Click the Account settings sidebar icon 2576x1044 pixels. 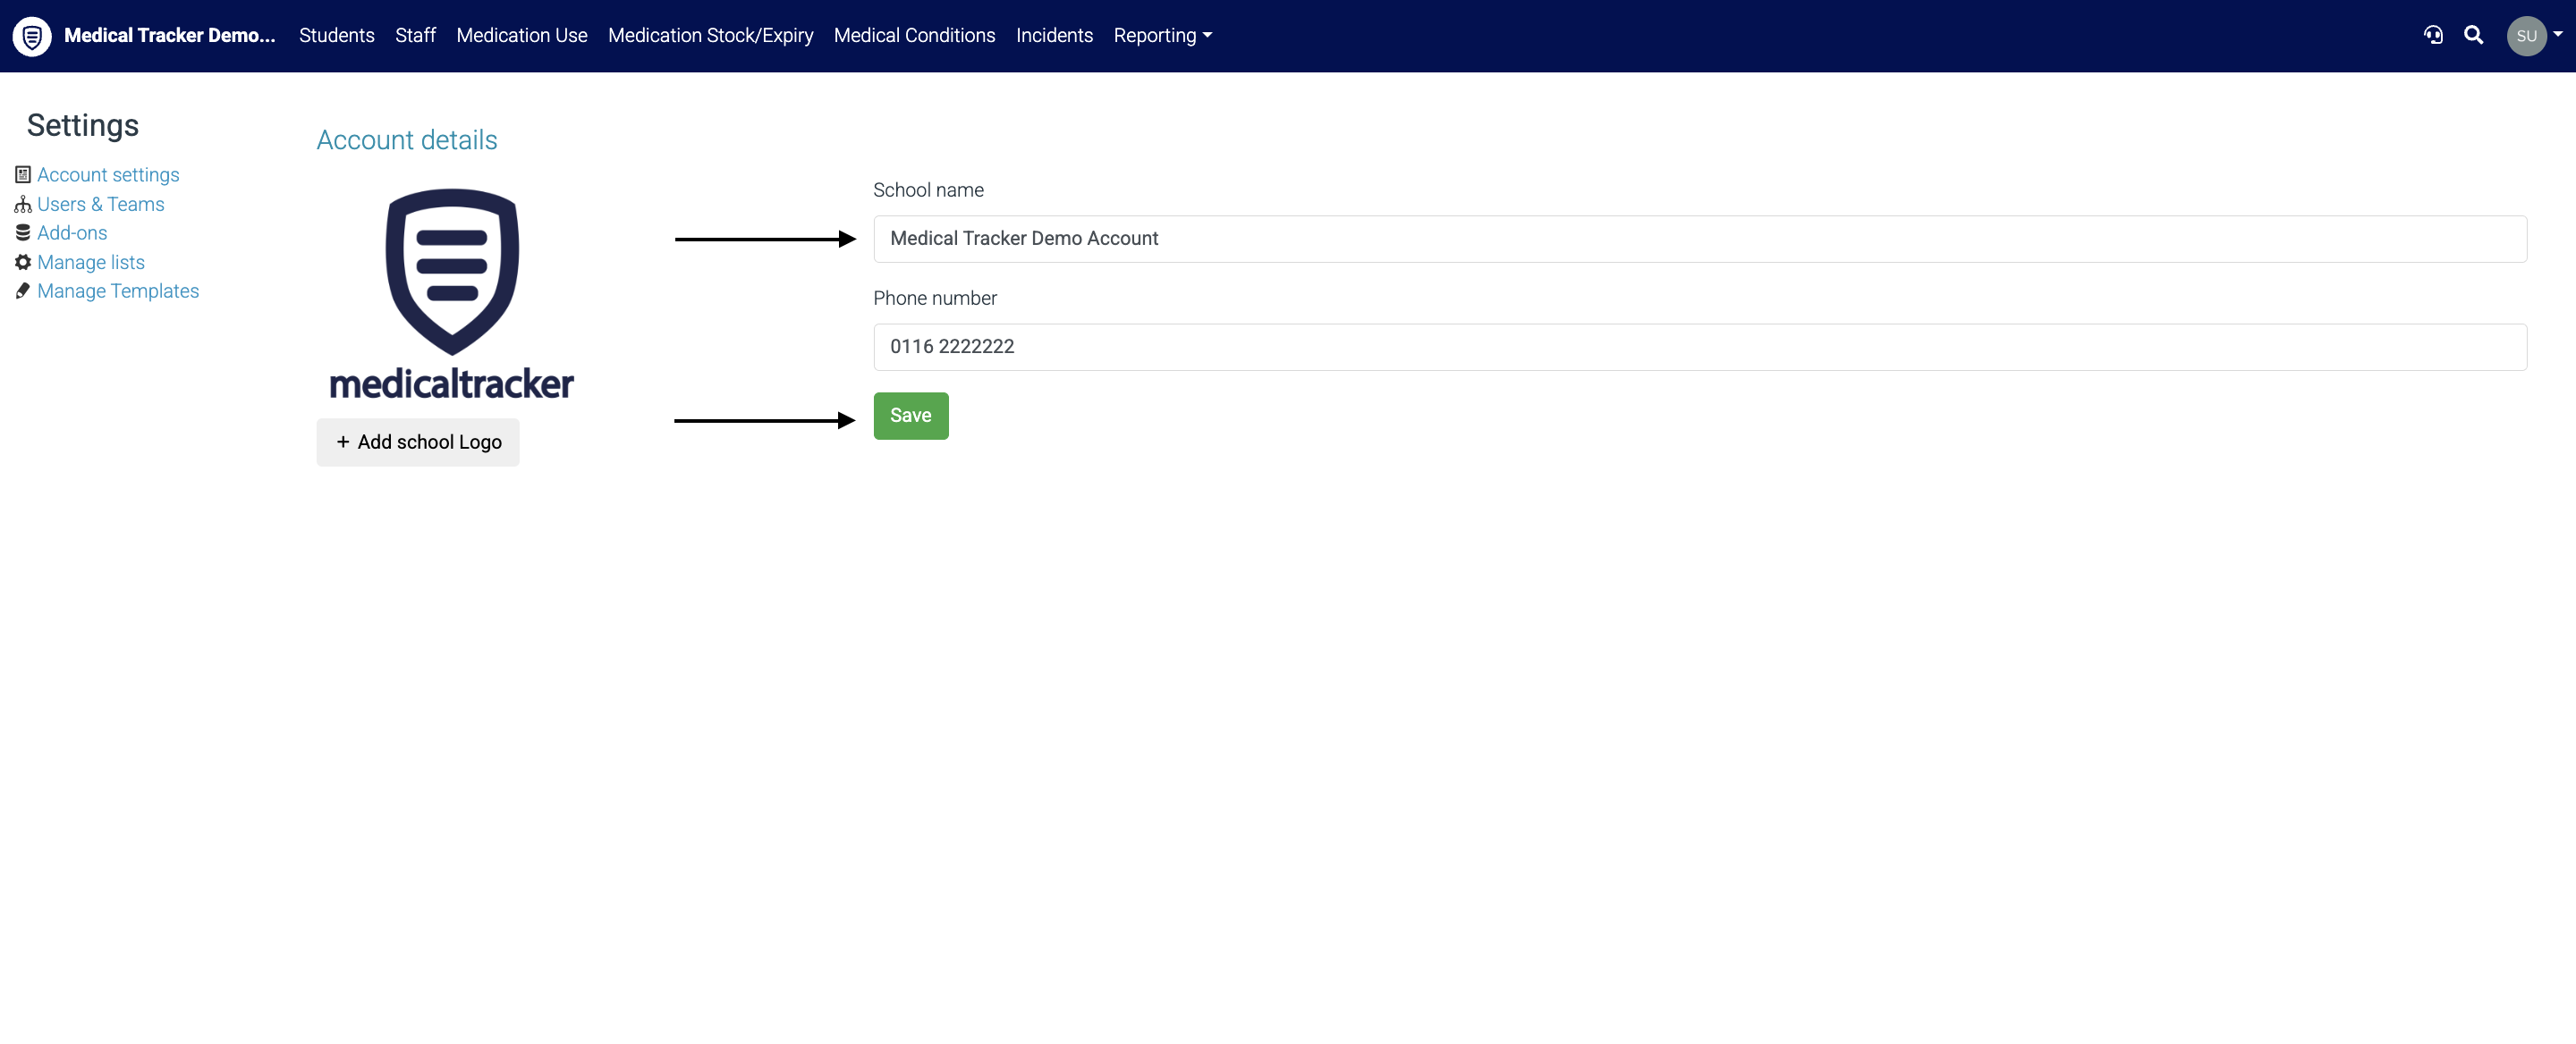tap(23, 175)
